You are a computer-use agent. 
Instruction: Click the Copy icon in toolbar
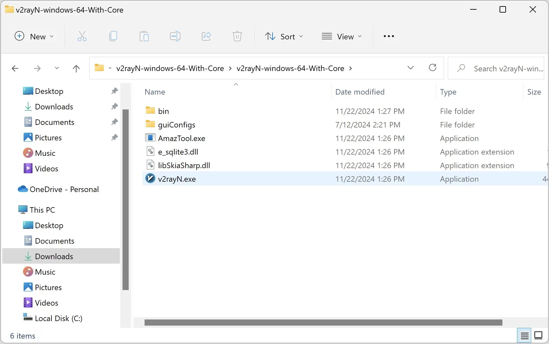(x=113, y=36)
